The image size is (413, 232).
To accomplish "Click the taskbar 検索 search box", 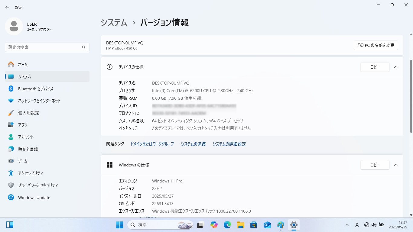I will click(x=160, y=225).
